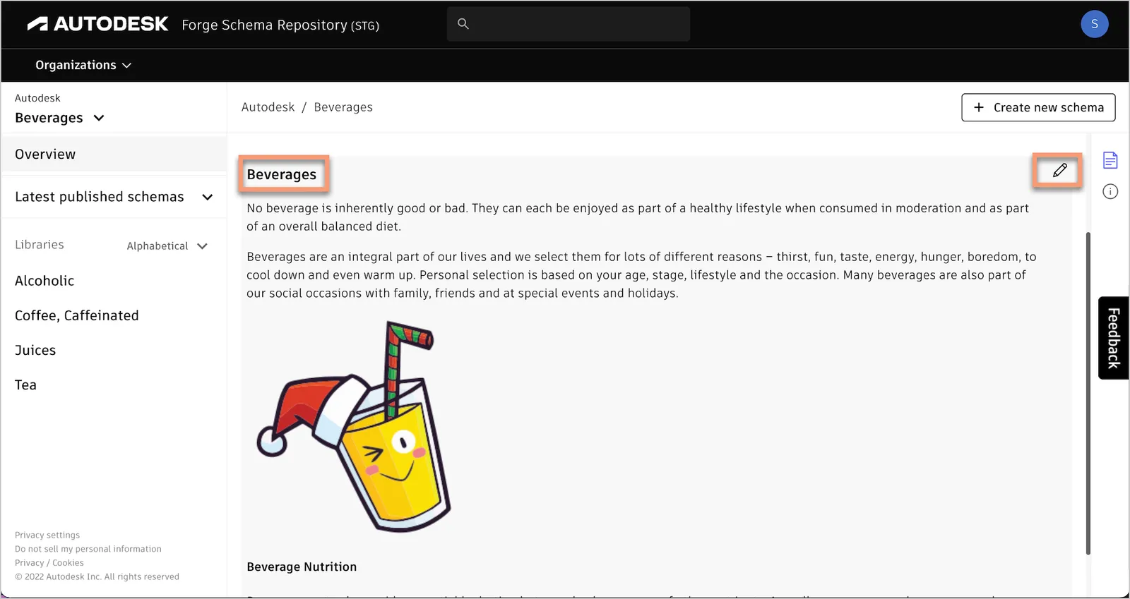Viewport: 1130px width, 599px height.
Task: Focus the top search input field
Action: click(569, 24)
